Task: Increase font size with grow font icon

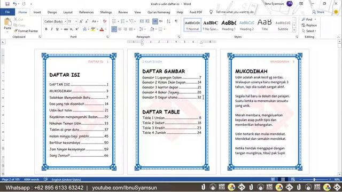Action: tap(81, 21)
